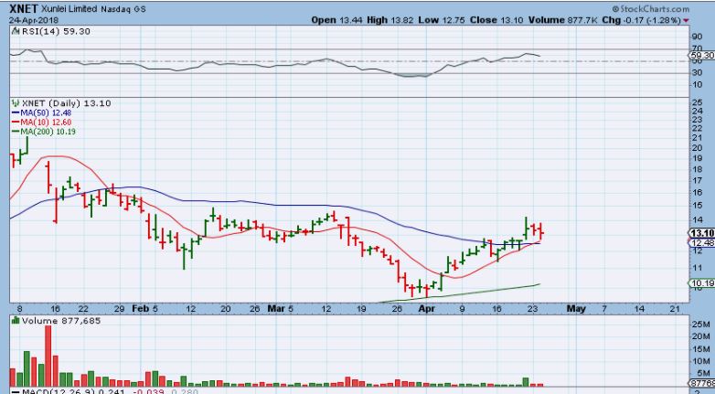Click the XNET (Daily) 13.10 legend label
This screenshot has width=715, height=394.
[67, 103]
